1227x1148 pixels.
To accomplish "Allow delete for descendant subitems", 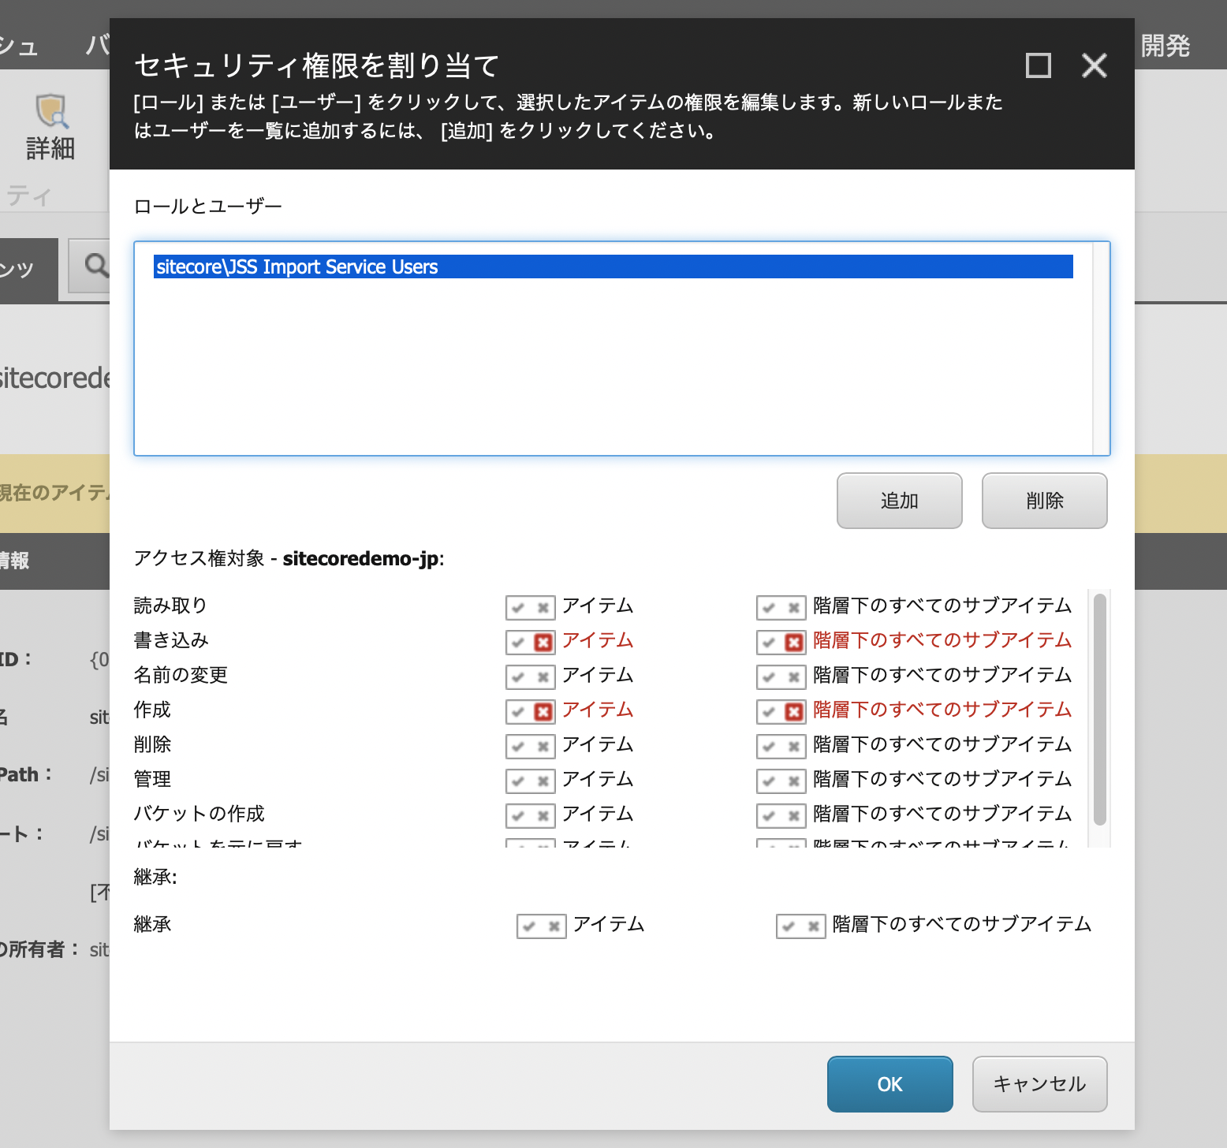I will (769, 747).
